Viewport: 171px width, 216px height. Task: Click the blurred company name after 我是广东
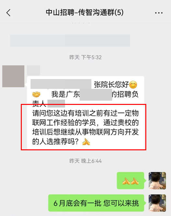click(96, 95)
